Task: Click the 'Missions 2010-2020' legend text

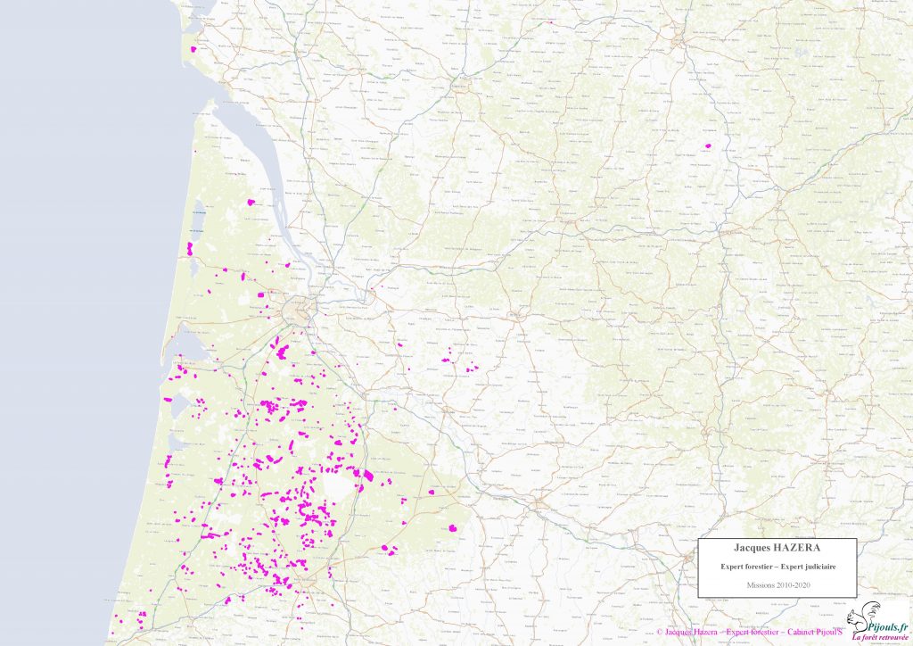Action: [777, 585]
